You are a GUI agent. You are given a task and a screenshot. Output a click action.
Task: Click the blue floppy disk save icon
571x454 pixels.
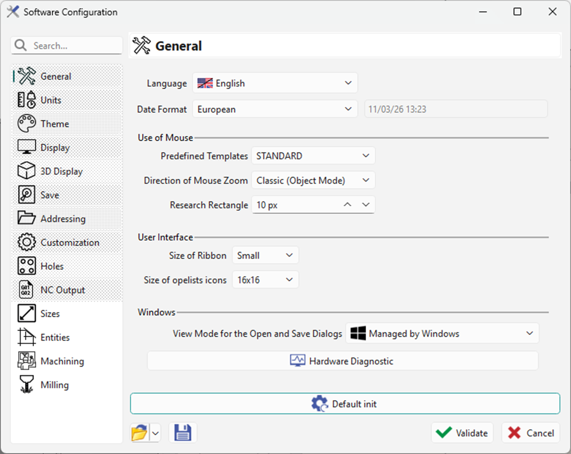tap(183, 433)
